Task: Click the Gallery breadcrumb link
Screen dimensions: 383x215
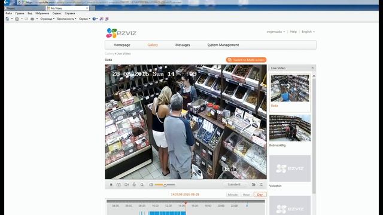Action: (110, 54)
